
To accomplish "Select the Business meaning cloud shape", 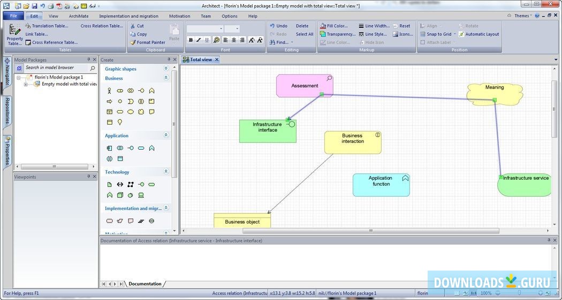I will click(141, 112).
